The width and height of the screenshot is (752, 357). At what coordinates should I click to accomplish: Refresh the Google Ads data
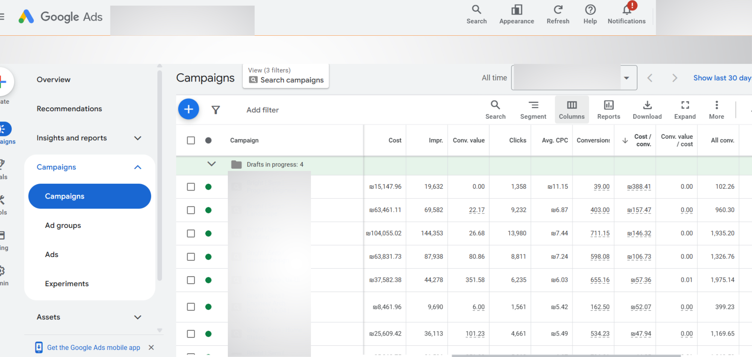coord(558,15)
